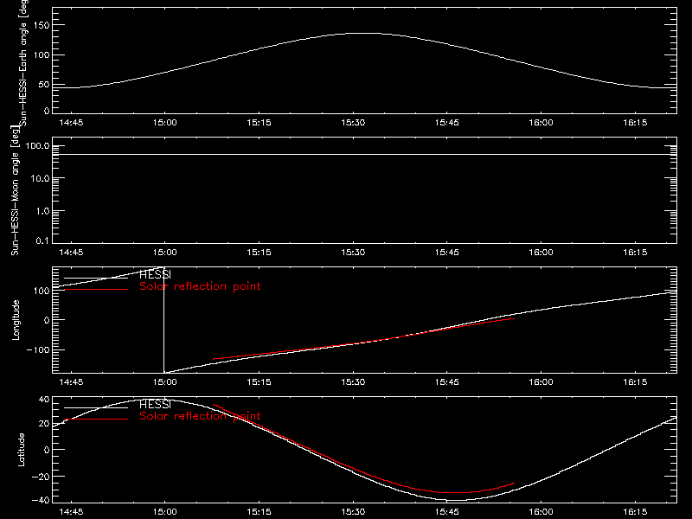Click 15:00 under the Longitude plot
The width and height of the screenshot is (692, 519).
pos(165,382)
